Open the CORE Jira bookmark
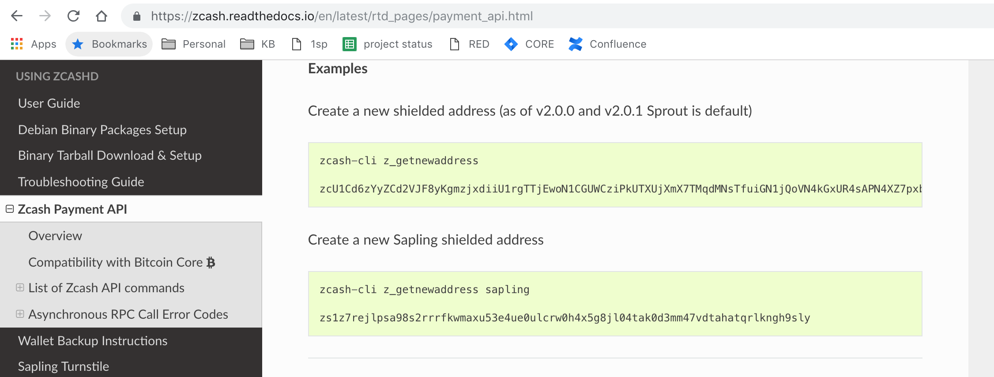This screenshot has height=377, width=994. pos(529,44)
